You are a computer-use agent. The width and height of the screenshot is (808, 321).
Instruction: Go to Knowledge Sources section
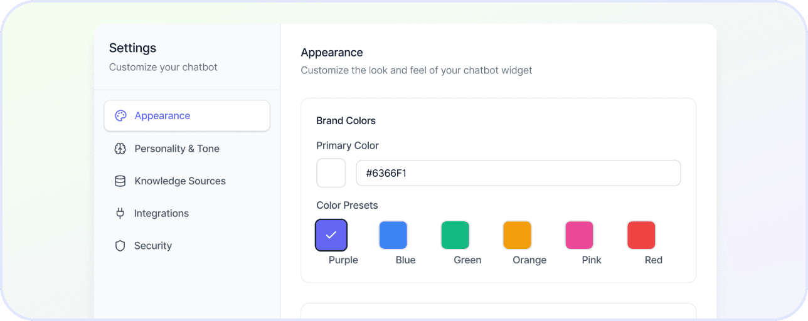(x=187, y=181)
